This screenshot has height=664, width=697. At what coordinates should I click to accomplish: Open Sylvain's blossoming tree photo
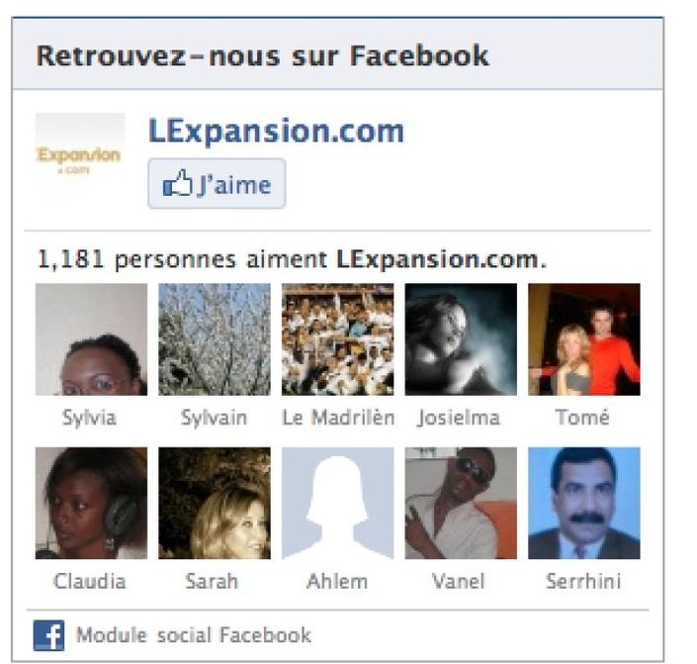[215, 339]
